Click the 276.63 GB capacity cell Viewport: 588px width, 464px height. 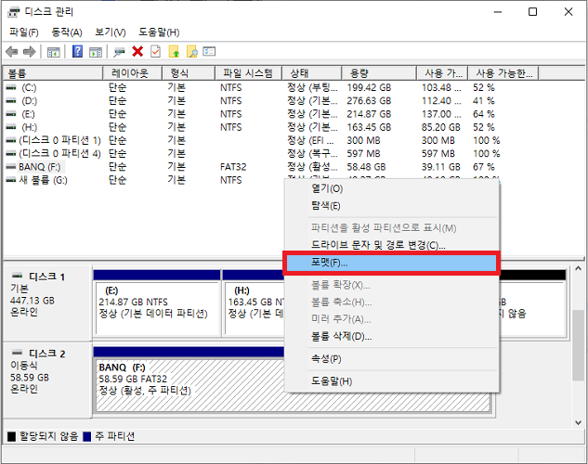click(369, 101)
